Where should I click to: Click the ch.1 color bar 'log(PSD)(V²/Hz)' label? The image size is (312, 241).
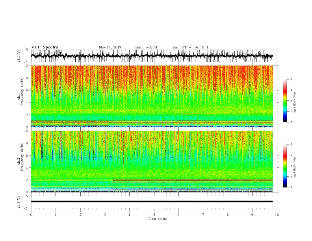pos(295,103)
